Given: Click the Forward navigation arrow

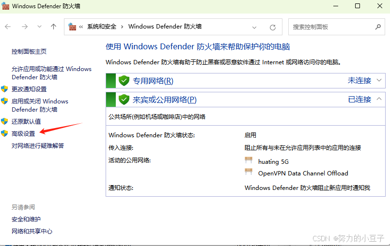Looking at the screenshot, I should [x=25, y=27].
